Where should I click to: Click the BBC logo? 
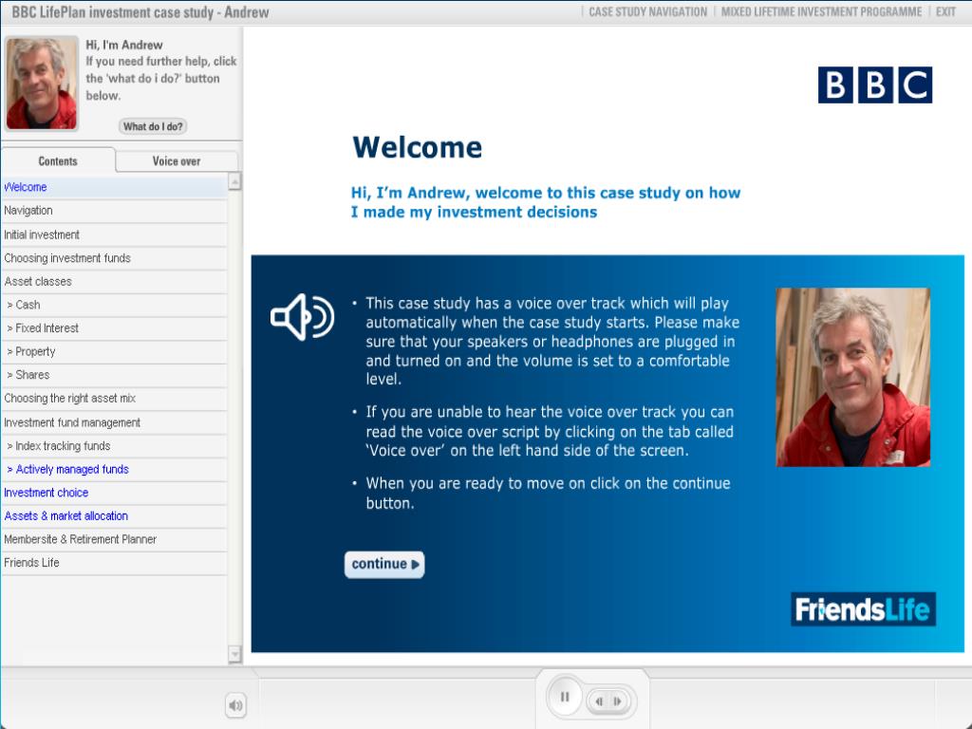click(x=874, y=84)
